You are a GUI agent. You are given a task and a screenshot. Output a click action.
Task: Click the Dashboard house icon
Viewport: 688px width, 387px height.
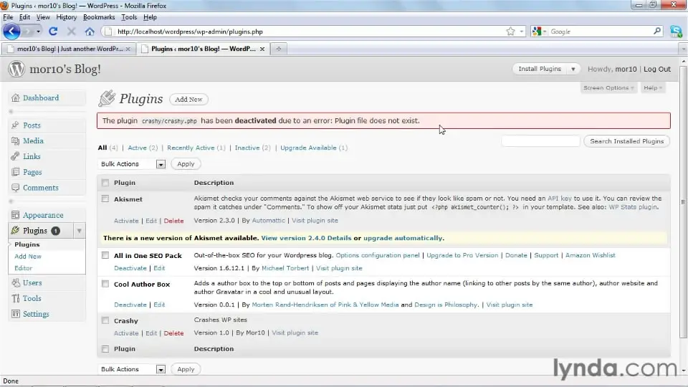[15, 98]
